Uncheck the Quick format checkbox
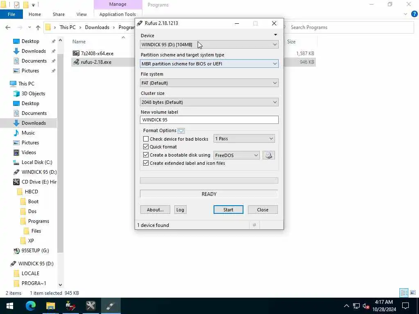The height and width of the screenshot is (314, 419). [146, 147]
